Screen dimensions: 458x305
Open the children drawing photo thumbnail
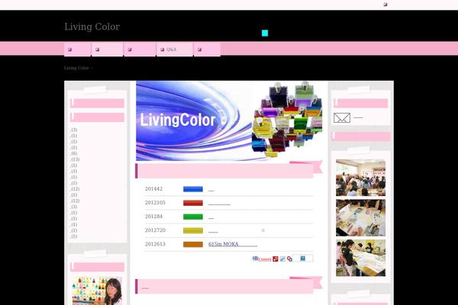[x=360, y=258]
